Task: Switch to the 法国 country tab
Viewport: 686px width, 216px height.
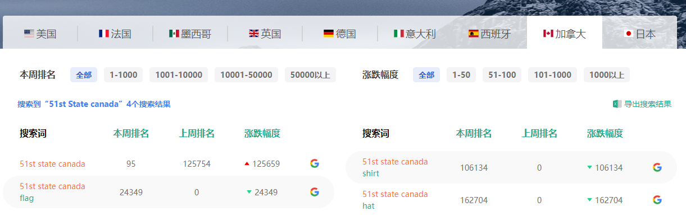Action: pyautogui.click(x=115, y=34)
